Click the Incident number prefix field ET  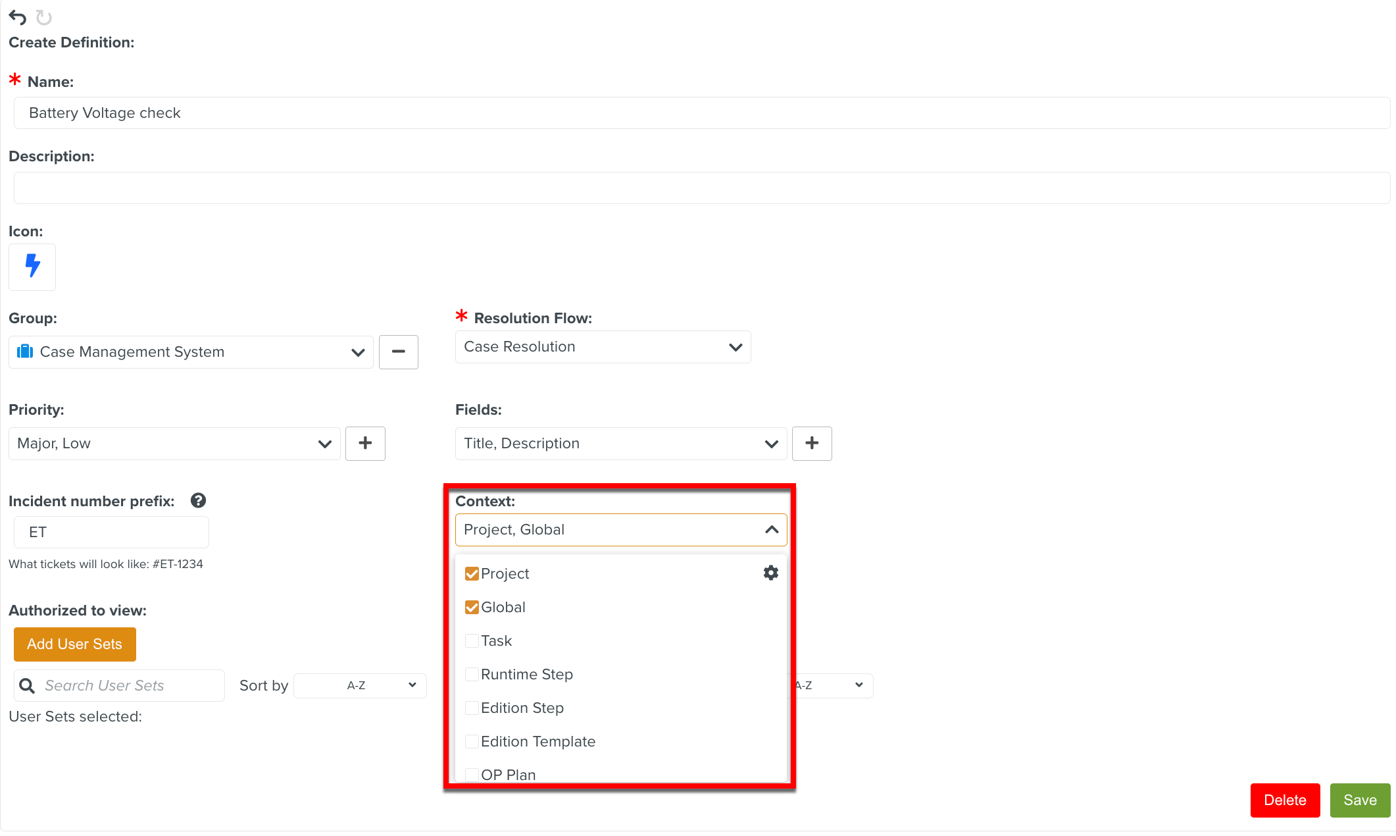pos(111,532)
